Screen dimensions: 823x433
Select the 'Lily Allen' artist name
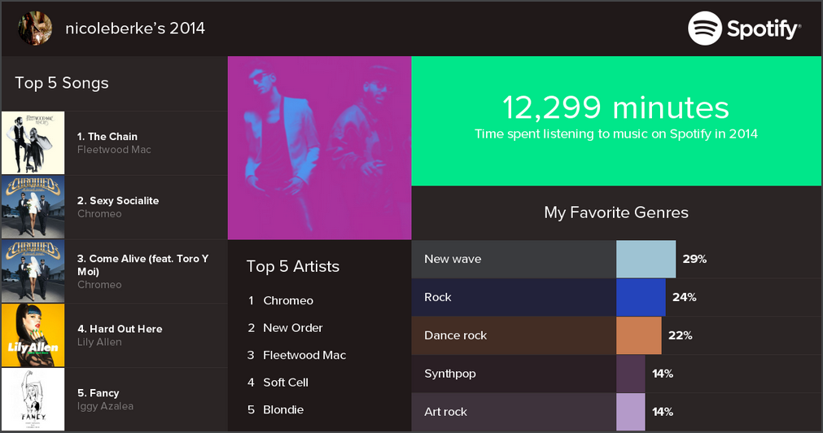(x=99, y=342)
